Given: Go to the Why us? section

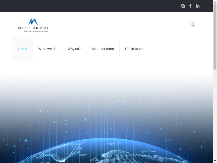Looking at the screenshot, I should tap(74, 49).
